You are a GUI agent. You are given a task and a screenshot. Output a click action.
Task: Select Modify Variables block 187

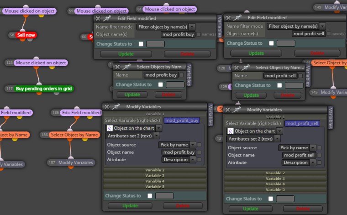pyautogui.click(x=75, y=163)
